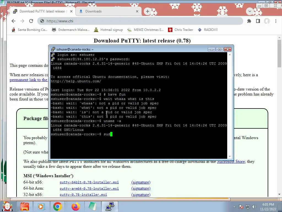Viewport: 282px width, 212px height.
Task: Download putty-arm64-0.78-installer.msi
Action: click(89, 189)
